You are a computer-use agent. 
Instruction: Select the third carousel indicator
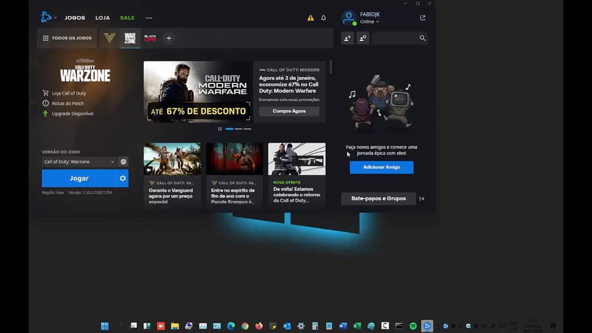coord(247,129)
